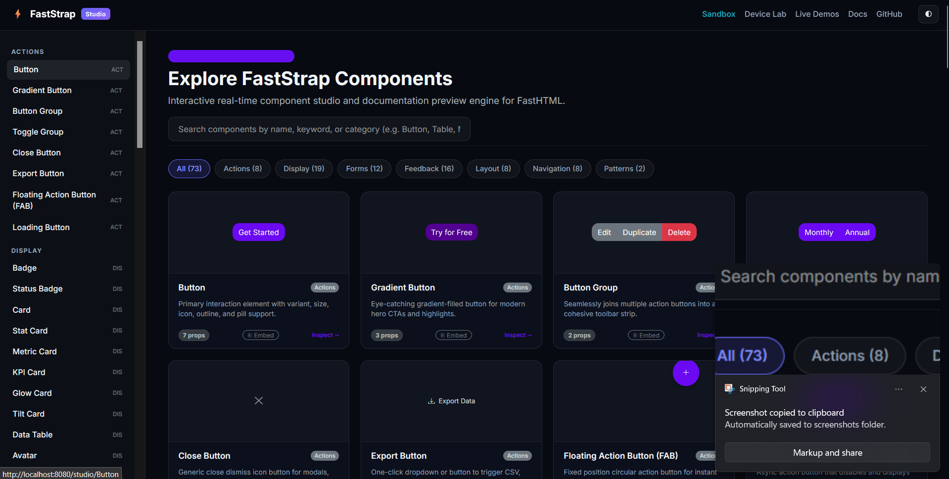Filter by Forms (12) category

click(364, 169)
